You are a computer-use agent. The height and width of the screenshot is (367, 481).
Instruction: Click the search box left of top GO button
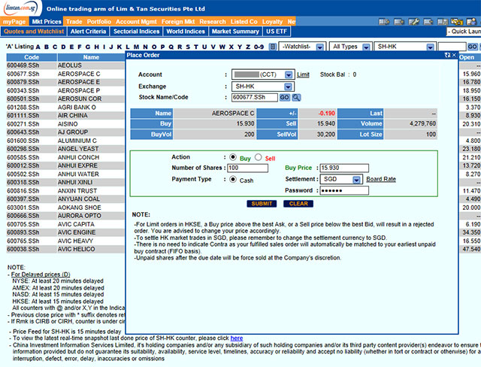[452, 47]
